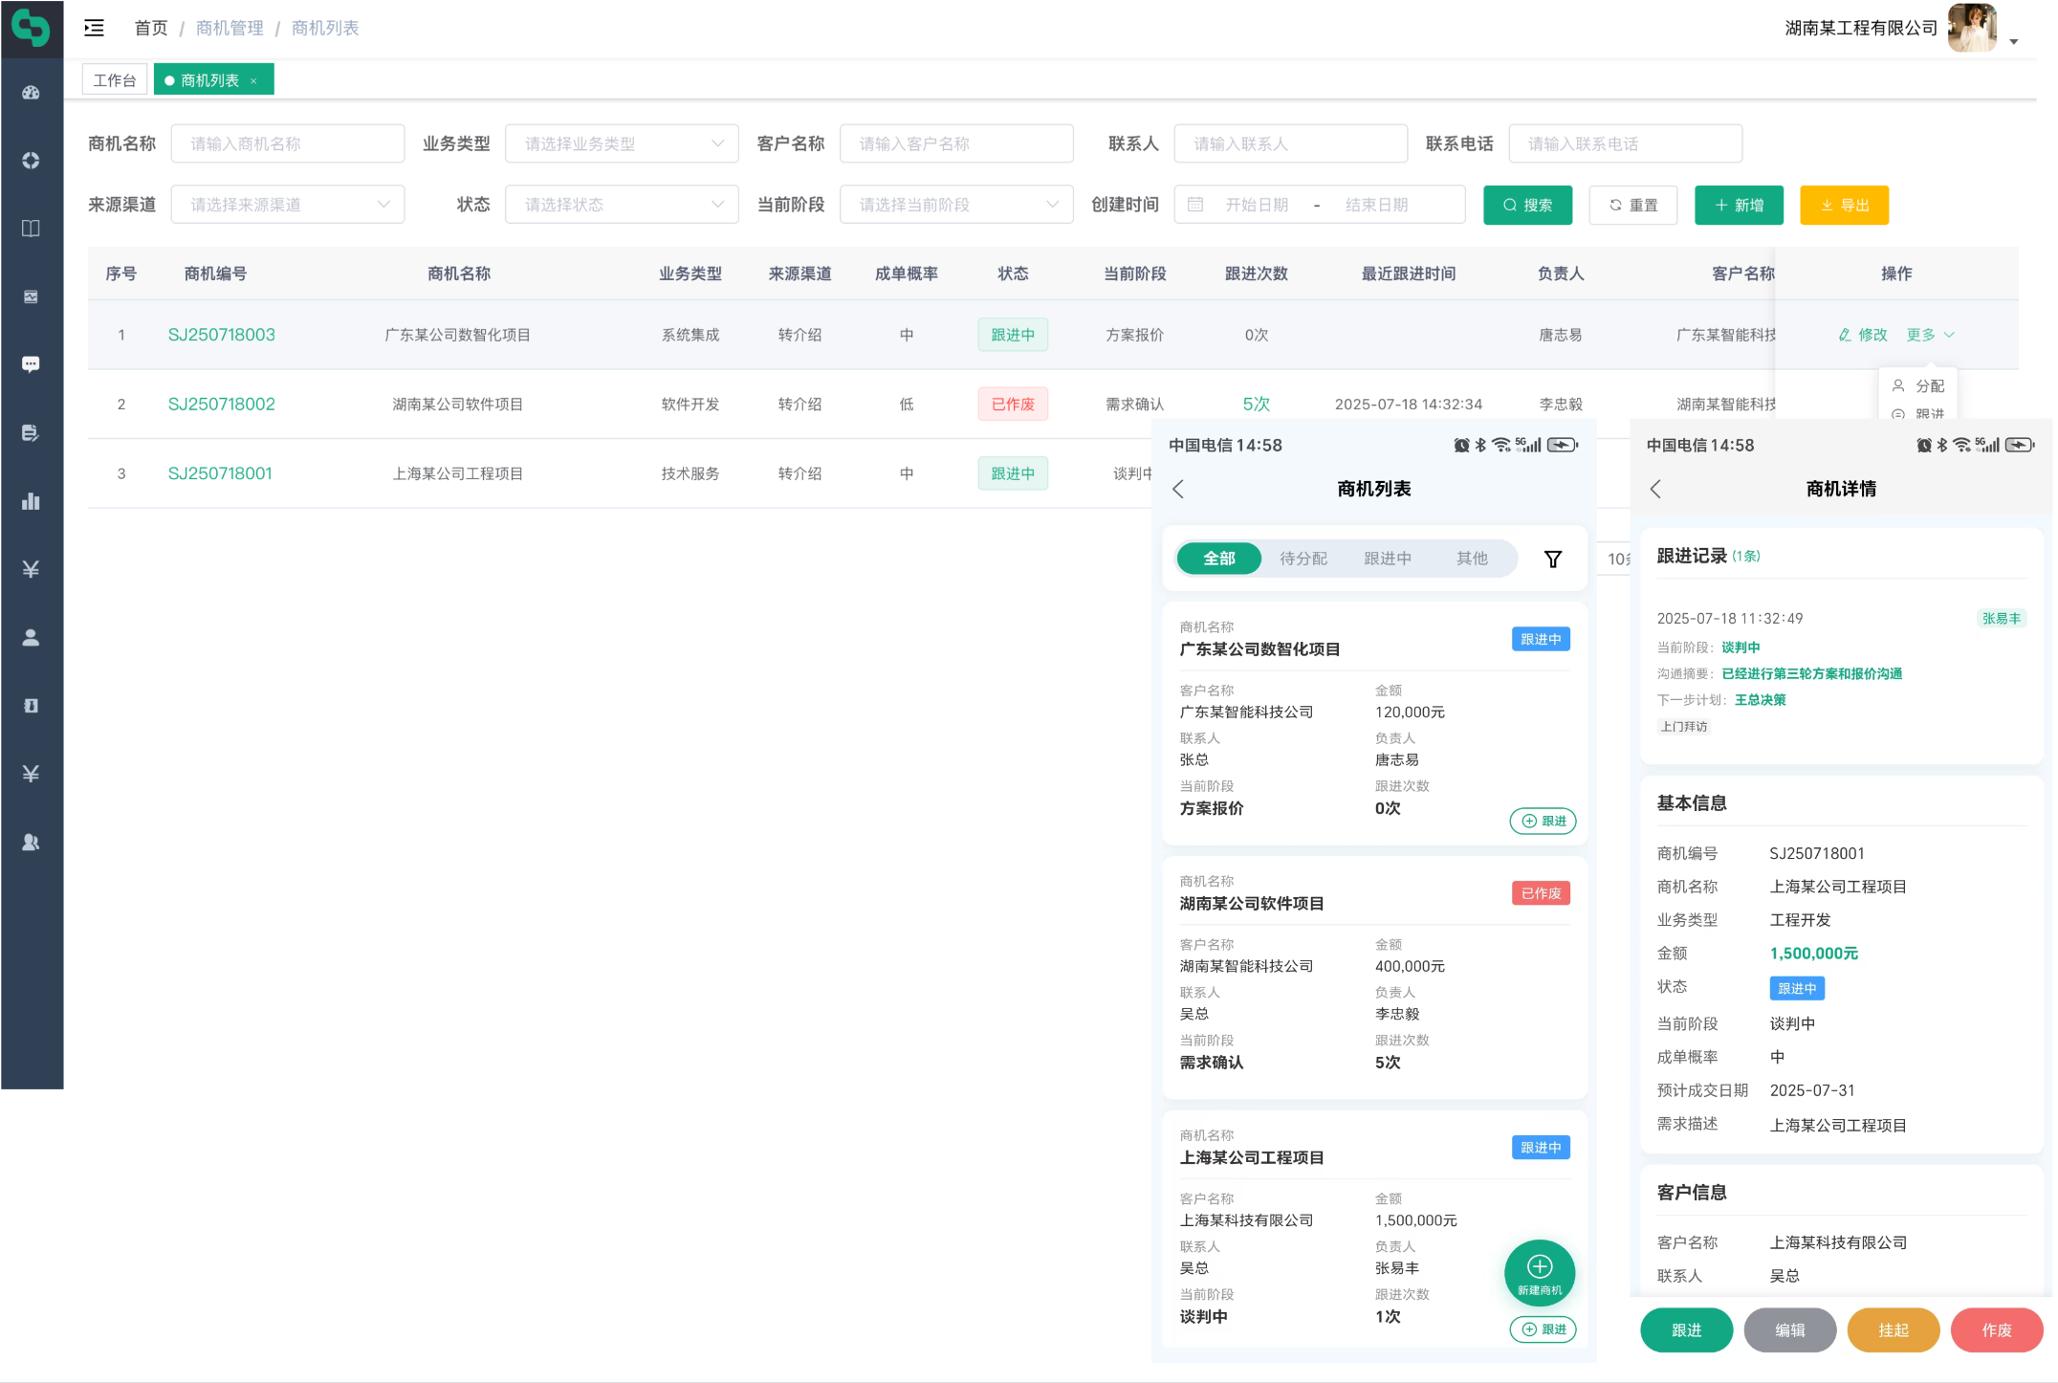Image resolution: width=2058 pixels, height=1383 pixels.
Task: Open the 业务类型 dropdown
Action: 622,143
